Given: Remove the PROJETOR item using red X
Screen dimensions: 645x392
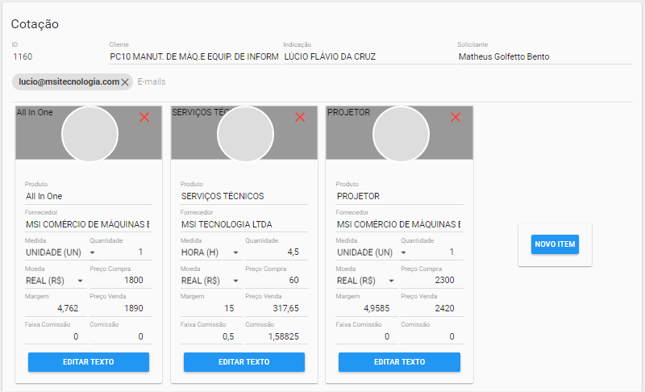Looking at the screenshot, I should 456,118.
